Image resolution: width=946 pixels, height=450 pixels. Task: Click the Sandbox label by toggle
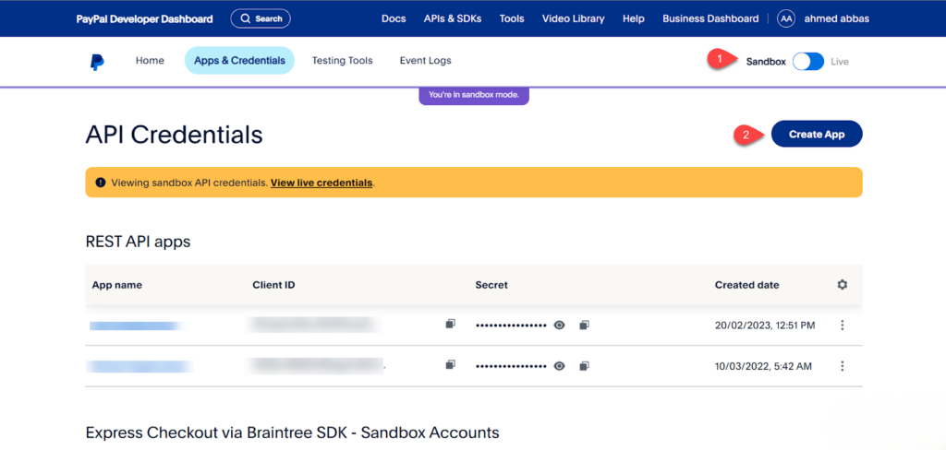tap(766, 62)
